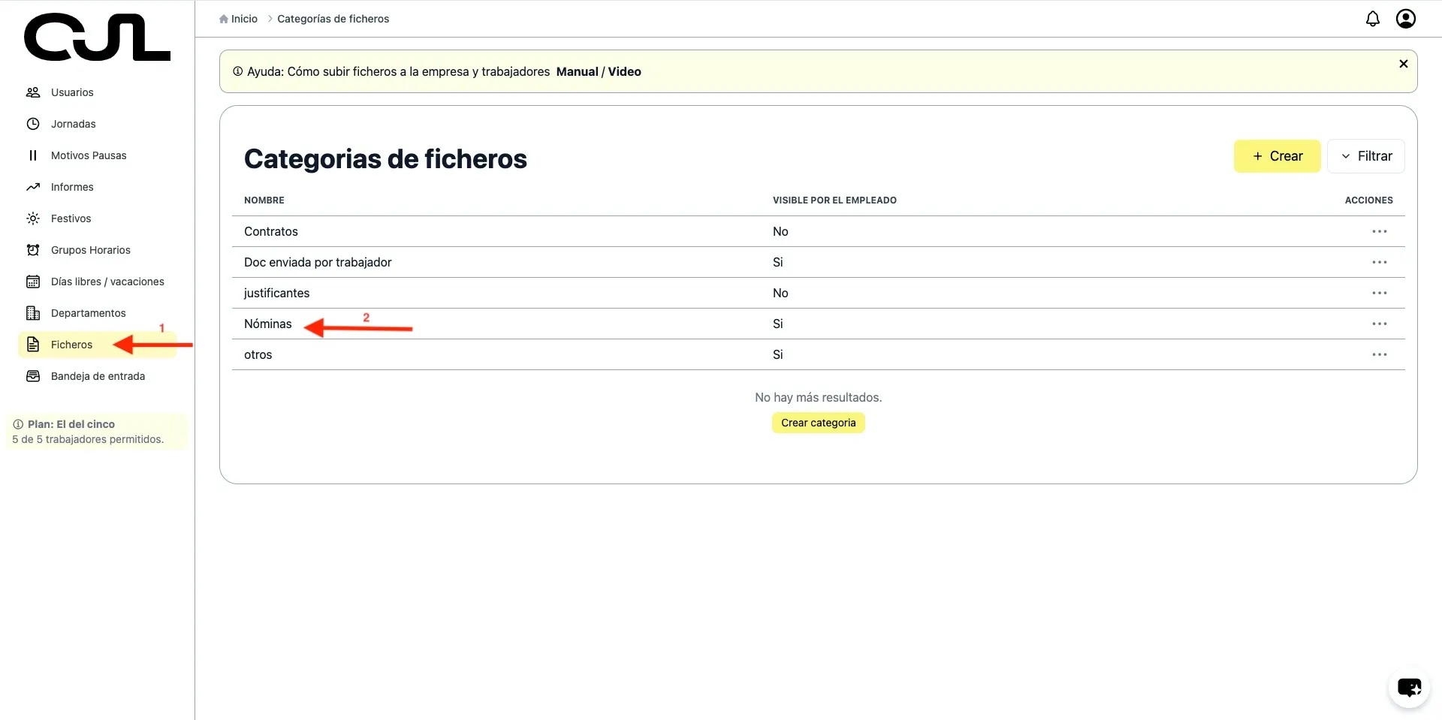1442x720 pixels.
Task: Click the Motivos Pausas pause icon
Action: [33, 155]
